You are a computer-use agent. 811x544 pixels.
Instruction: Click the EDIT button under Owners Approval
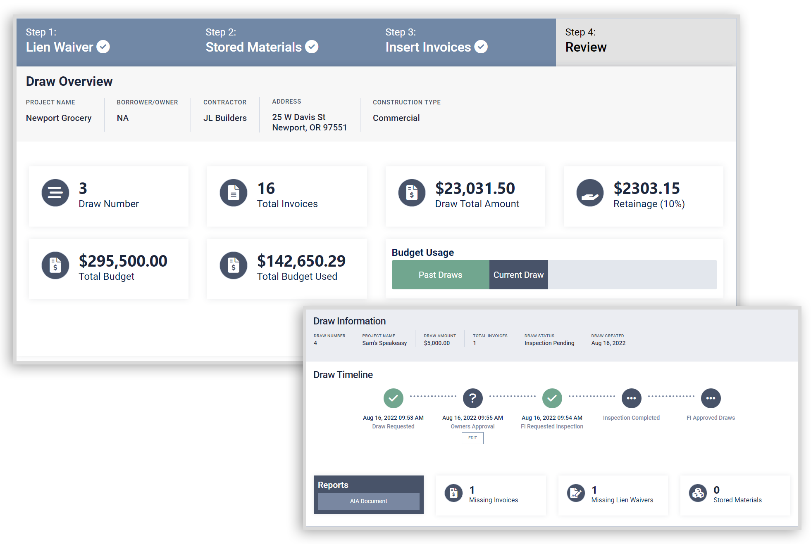pyautogui.click(x=472, y=438)
